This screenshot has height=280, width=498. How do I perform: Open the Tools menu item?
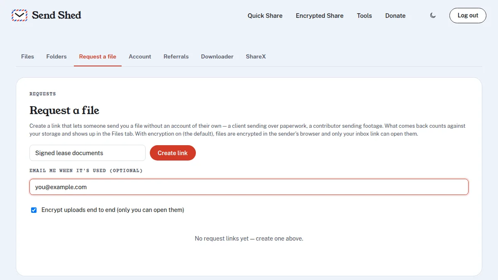point(364,16)
